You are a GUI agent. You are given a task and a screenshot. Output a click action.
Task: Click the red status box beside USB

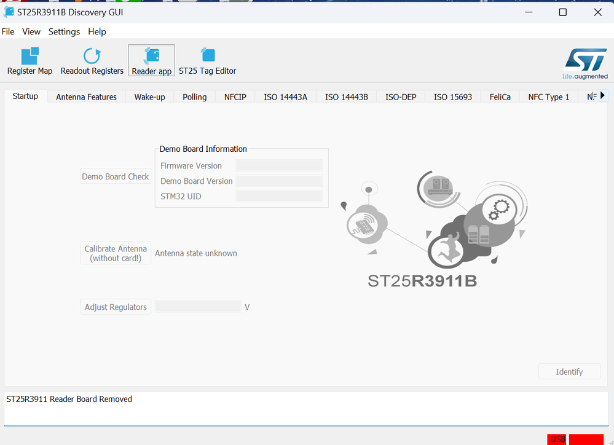pos(586,439)
